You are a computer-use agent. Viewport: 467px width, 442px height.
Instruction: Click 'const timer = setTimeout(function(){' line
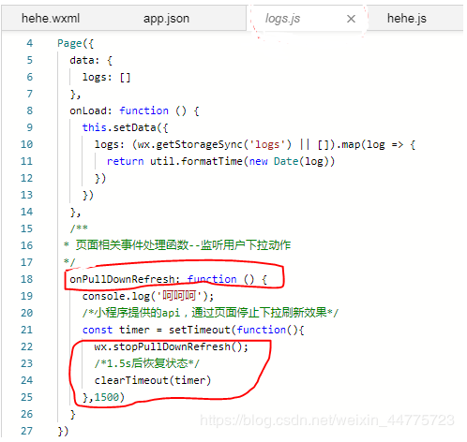[x=193, y=330]
